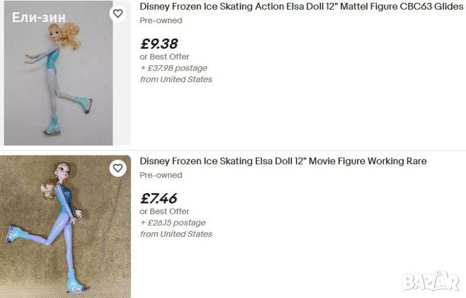Open the Movie Figure Working Rare listing title
Image resolution: width=466 pixels, height=298 pixels.
coord(283,161)
